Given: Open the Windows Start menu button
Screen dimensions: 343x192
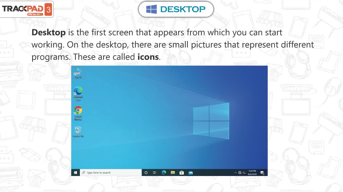Looking at the screenshot, I should coord(75,172).
